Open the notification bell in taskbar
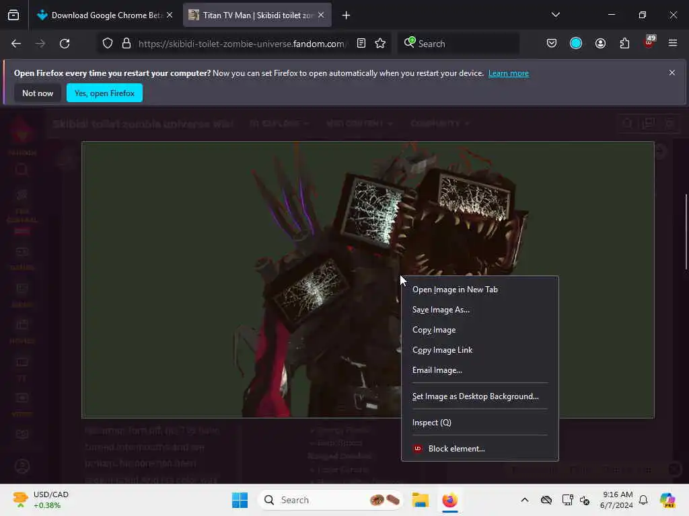The height and width of the screenshot is (516, 689). pyautogui.click(x=643, y=500)
